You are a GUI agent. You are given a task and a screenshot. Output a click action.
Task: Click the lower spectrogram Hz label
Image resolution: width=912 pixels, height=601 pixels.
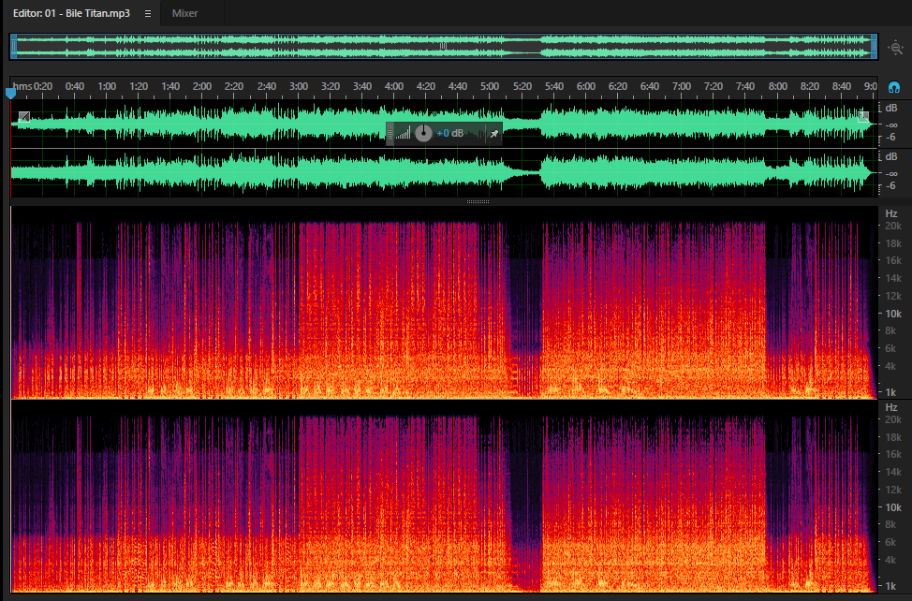click(891, 408)
